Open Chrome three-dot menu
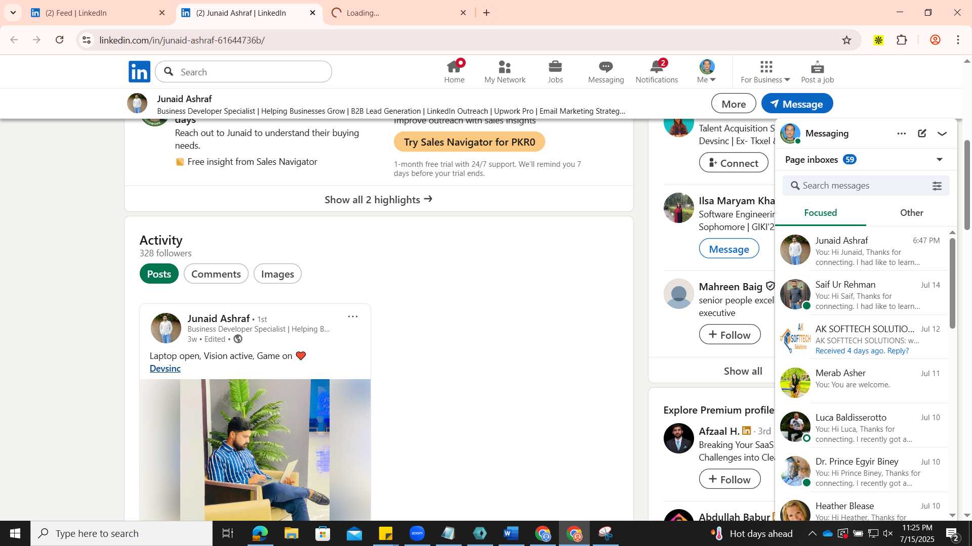Image resolution: width=972 pixels, height=546 pixels. point(958,40)
